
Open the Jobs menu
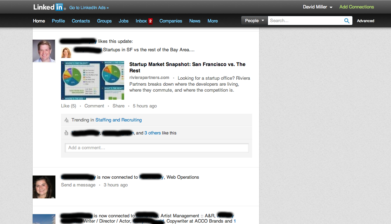click(123, 21)
